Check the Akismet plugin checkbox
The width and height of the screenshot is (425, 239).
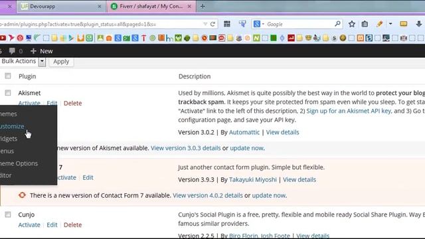[x=8, y=93]
